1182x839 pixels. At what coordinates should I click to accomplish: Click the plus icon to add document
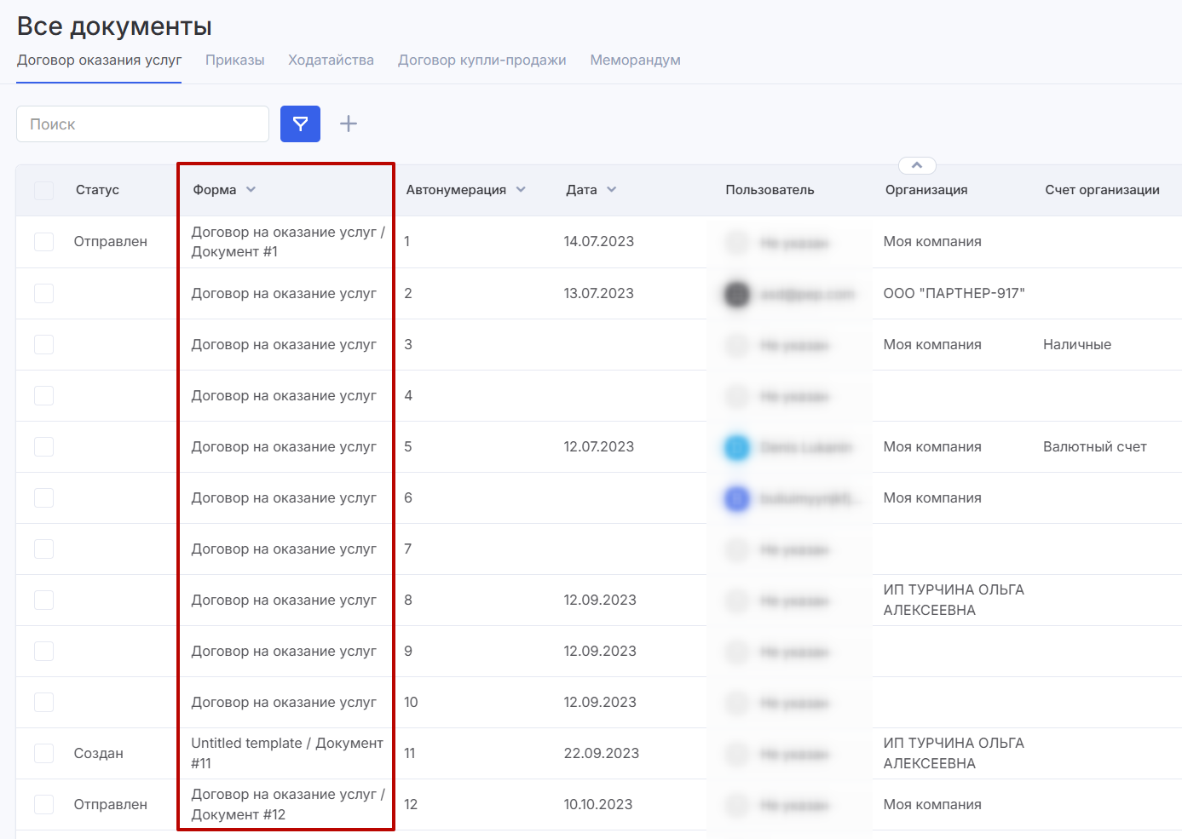[x=349, y=124]
